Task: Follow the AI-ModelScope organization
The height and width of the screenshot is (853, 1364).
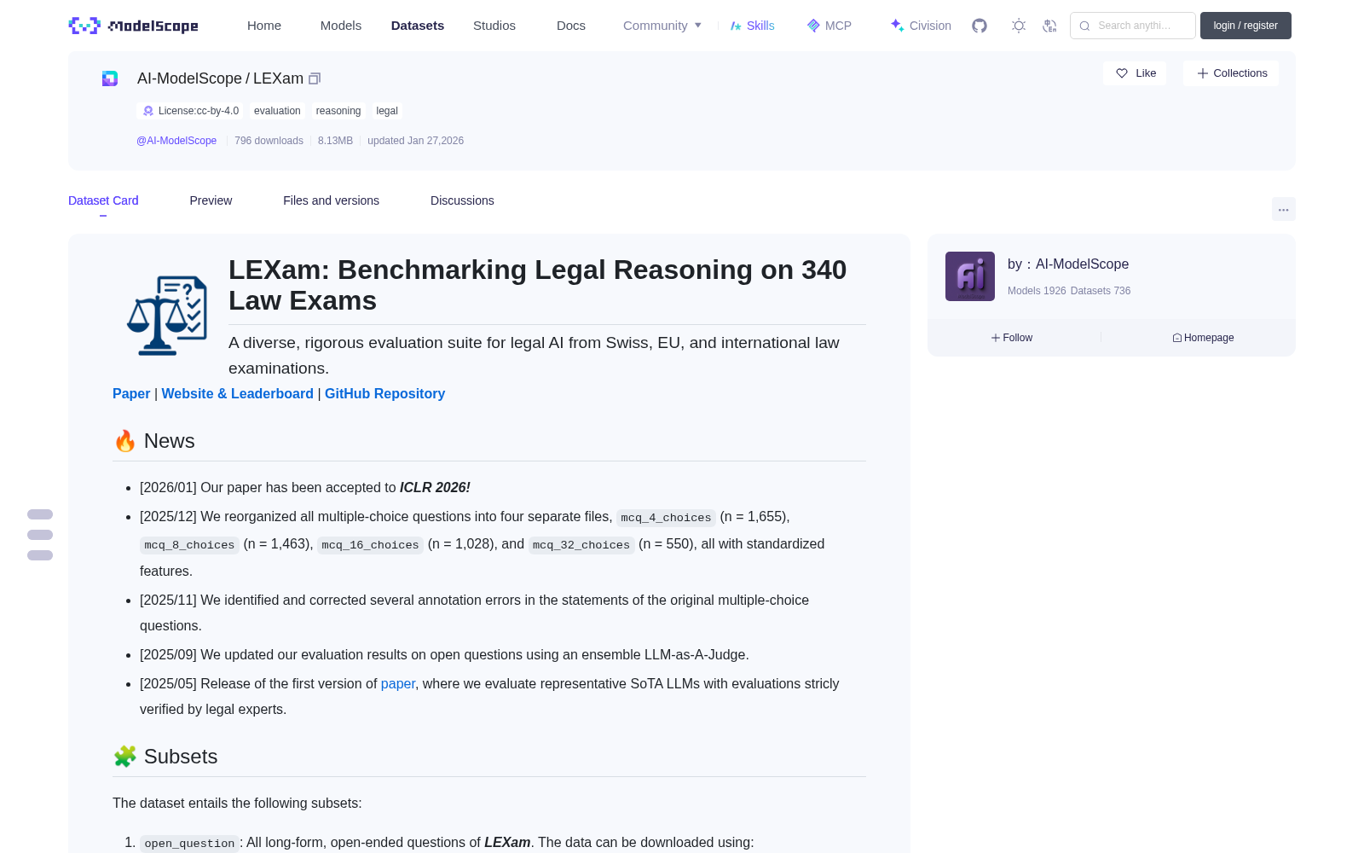Action: coord(1012,338)
